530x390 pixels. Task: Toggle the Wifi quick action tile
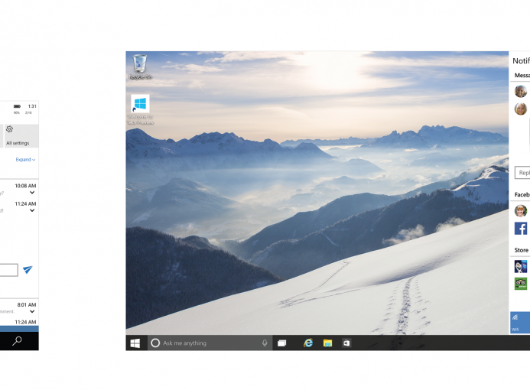pos(520,323)
